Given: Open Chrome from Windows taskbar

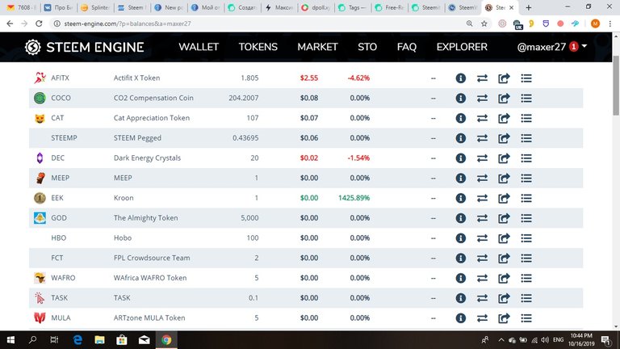Looking at the screenshot, I should tap(166, 339).
